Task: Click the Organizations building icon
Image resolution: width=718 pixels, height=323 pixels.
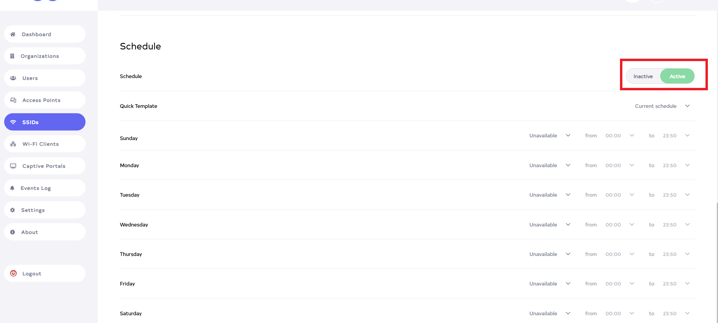Action: coord(12,56)
